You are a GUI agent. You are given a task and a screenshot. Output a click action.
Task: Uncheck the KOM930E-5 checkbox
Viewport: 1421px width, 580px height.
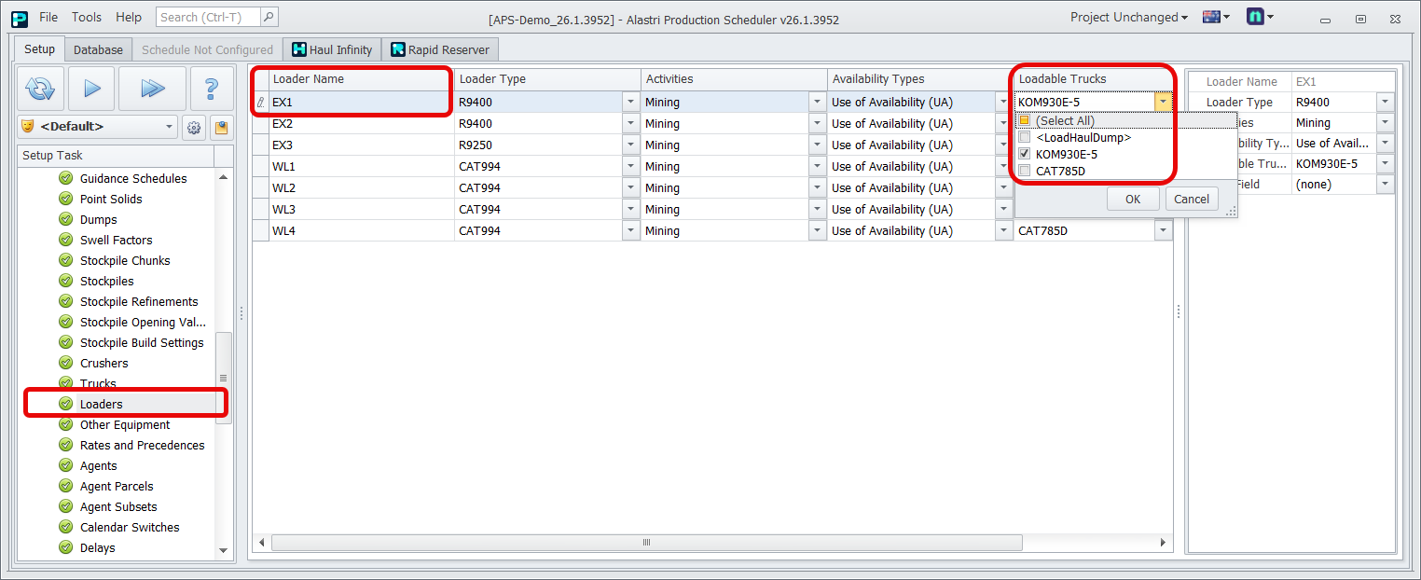tap(1025, 154)
